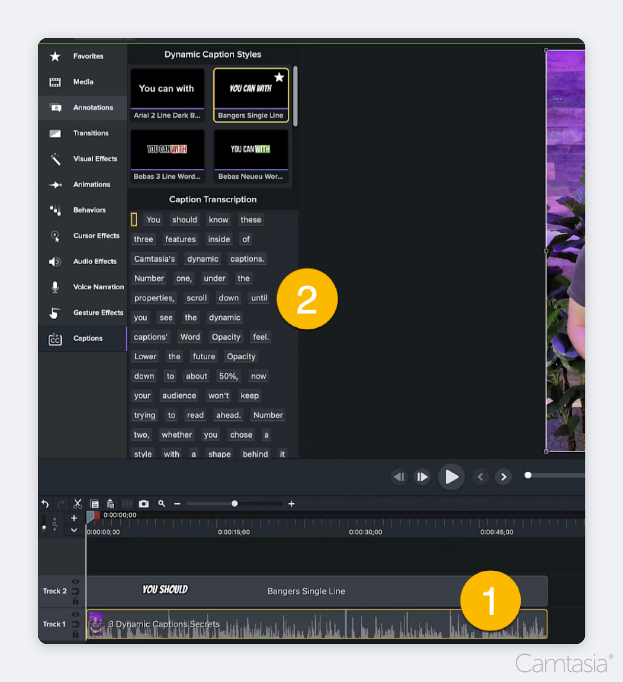Click the caption styles panel scrollbar

coord(295,96)
